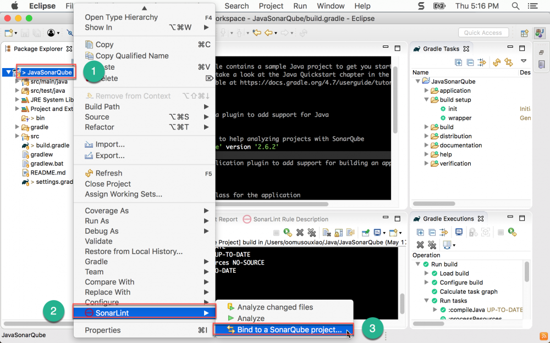Click the Quick Access field
This screenshot has height=343, width=550.
(x=483, y=32)
